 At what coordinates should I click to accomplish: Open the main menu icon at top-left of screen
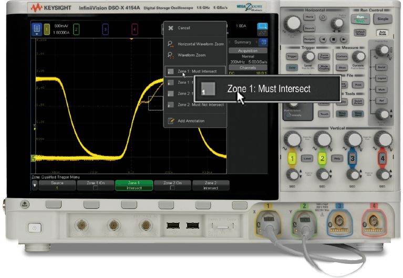tap(37, 29)
